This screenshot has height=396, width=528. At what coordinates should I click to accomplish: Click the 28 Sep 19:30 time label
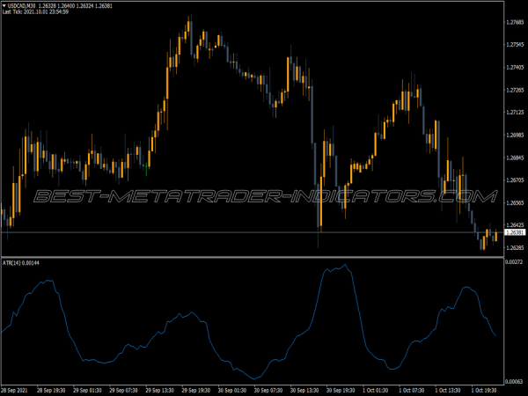51,391
